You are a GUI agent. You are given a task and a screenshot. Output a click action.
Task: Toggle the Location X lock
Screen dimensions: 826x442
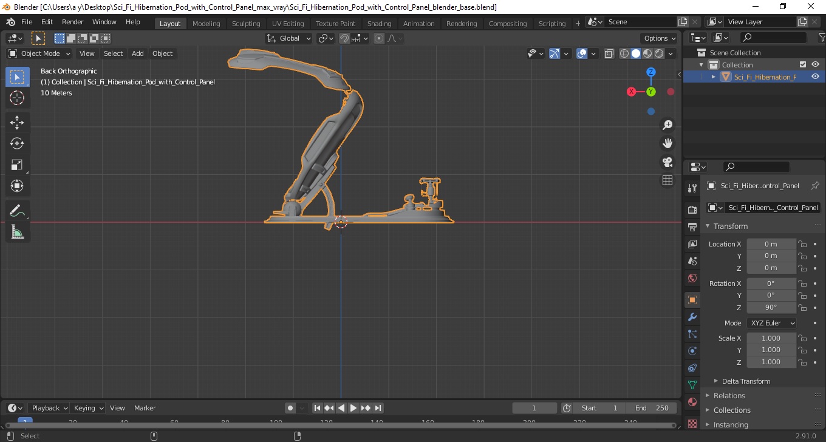coord(802,244)
